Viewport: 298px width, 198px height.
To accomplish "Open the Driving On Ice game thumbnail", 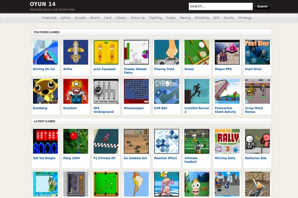I will pos(45,52).
